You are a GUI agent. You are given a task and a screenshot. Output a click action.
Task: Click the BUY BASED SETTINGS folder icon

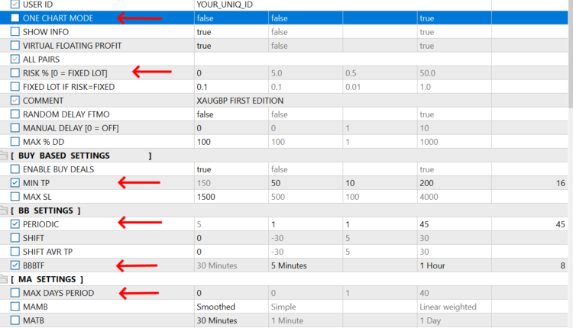pyautogui.click(x=3, y=156)
